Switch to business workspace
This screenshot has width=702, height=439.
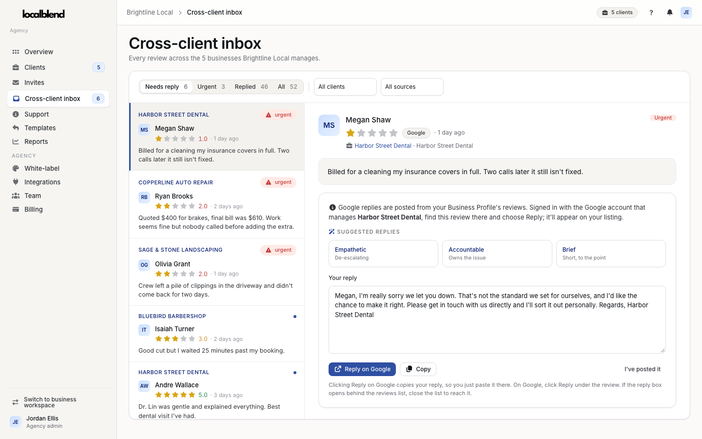58,402
